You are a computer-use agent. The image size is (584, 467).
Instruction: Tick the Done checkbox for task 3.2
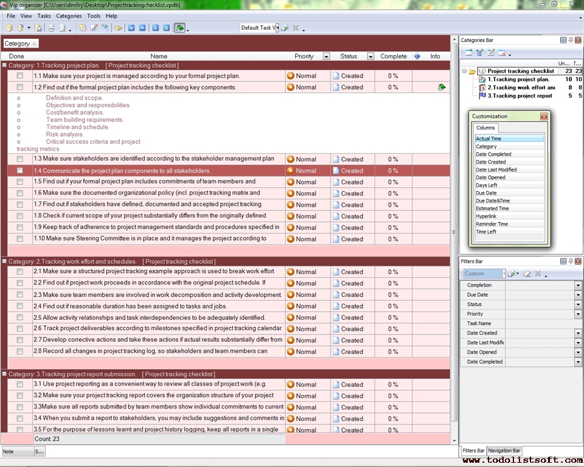[x=20, y=396]
